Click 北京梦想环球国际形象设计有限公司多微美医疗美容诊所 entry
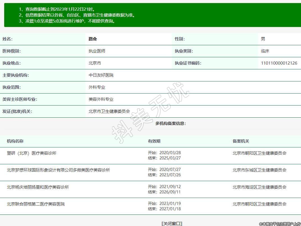The width and height of the screenshot is (301, 226). [58, 170]
